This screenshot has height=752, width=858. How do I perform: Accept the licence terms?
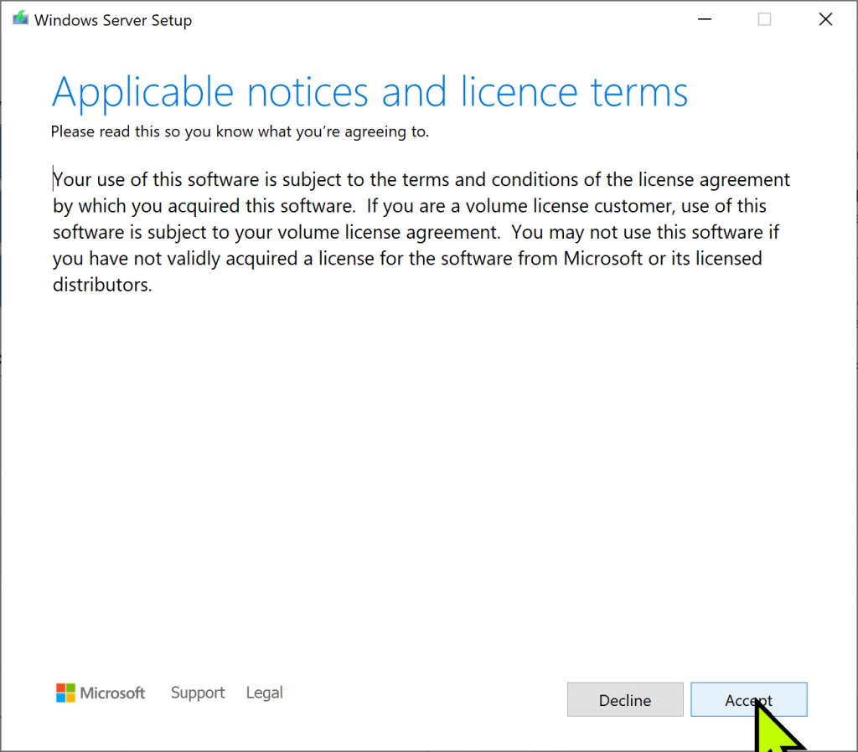coord(748,700)
